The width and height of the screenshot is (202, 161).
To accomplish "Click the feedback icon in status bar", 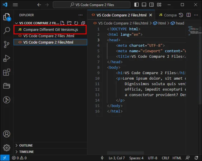I will (188, 158).
